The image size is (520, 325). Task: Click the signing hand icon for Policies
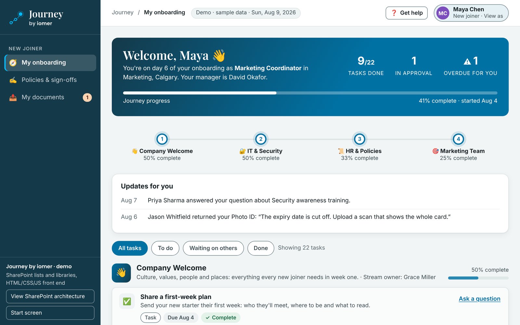[x=13, y=80]
